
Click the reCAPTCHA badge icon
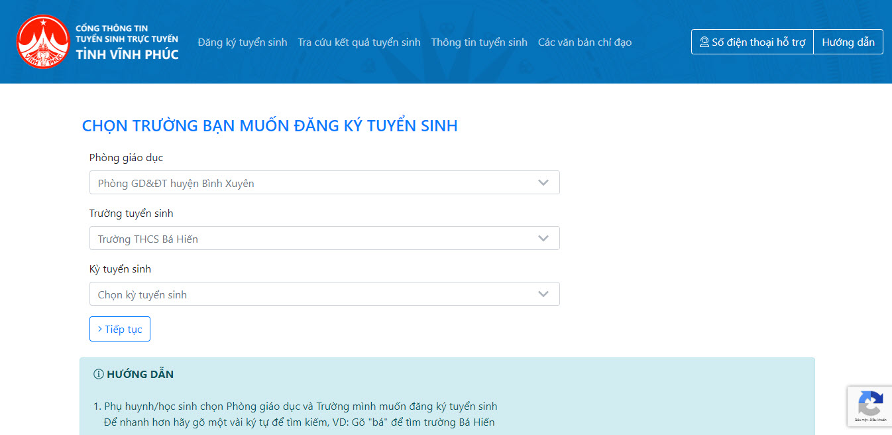[x=870, y=403]
